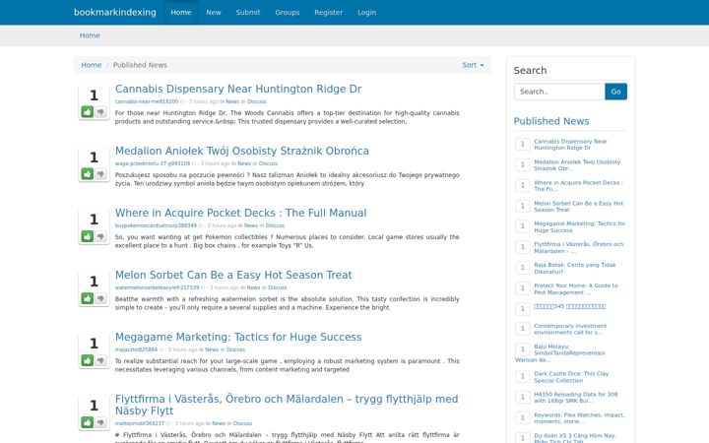Downvote the Flyttfirma i Västerås post
The height and width of the screenshot is (443, 709).
point(100,422)
